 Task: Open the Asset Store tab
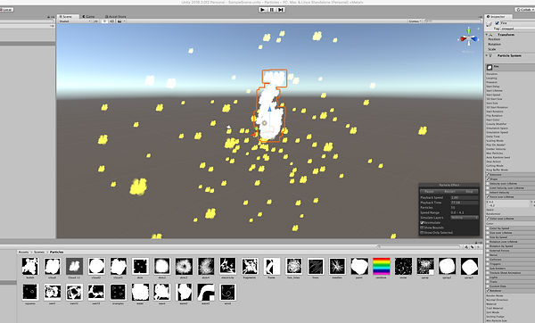click(x=115, y=16)
